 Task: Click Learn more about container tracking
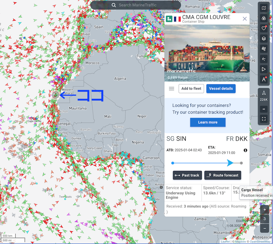[x=208, y=122]
